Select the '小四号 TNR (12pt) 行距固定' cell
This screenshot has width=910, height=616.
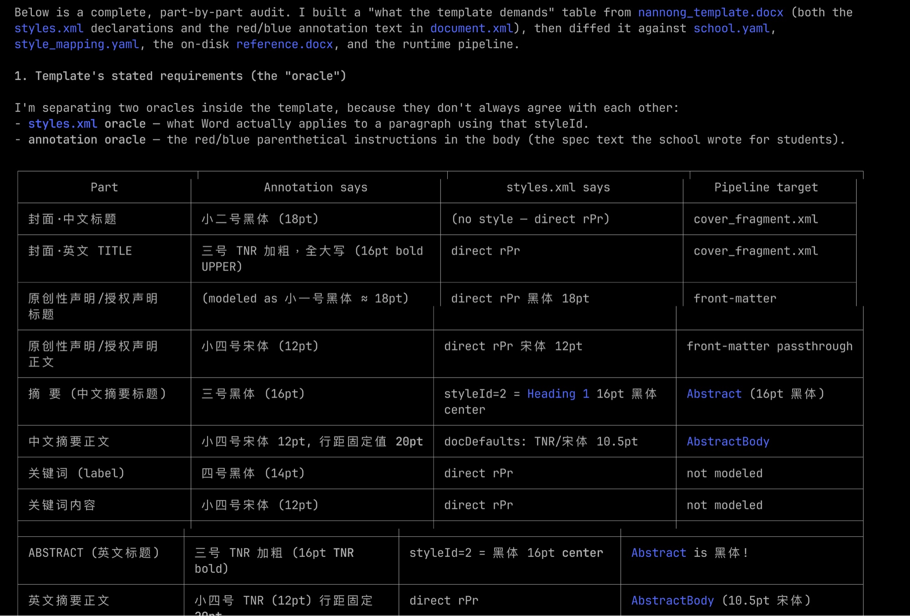coord(292,600)
